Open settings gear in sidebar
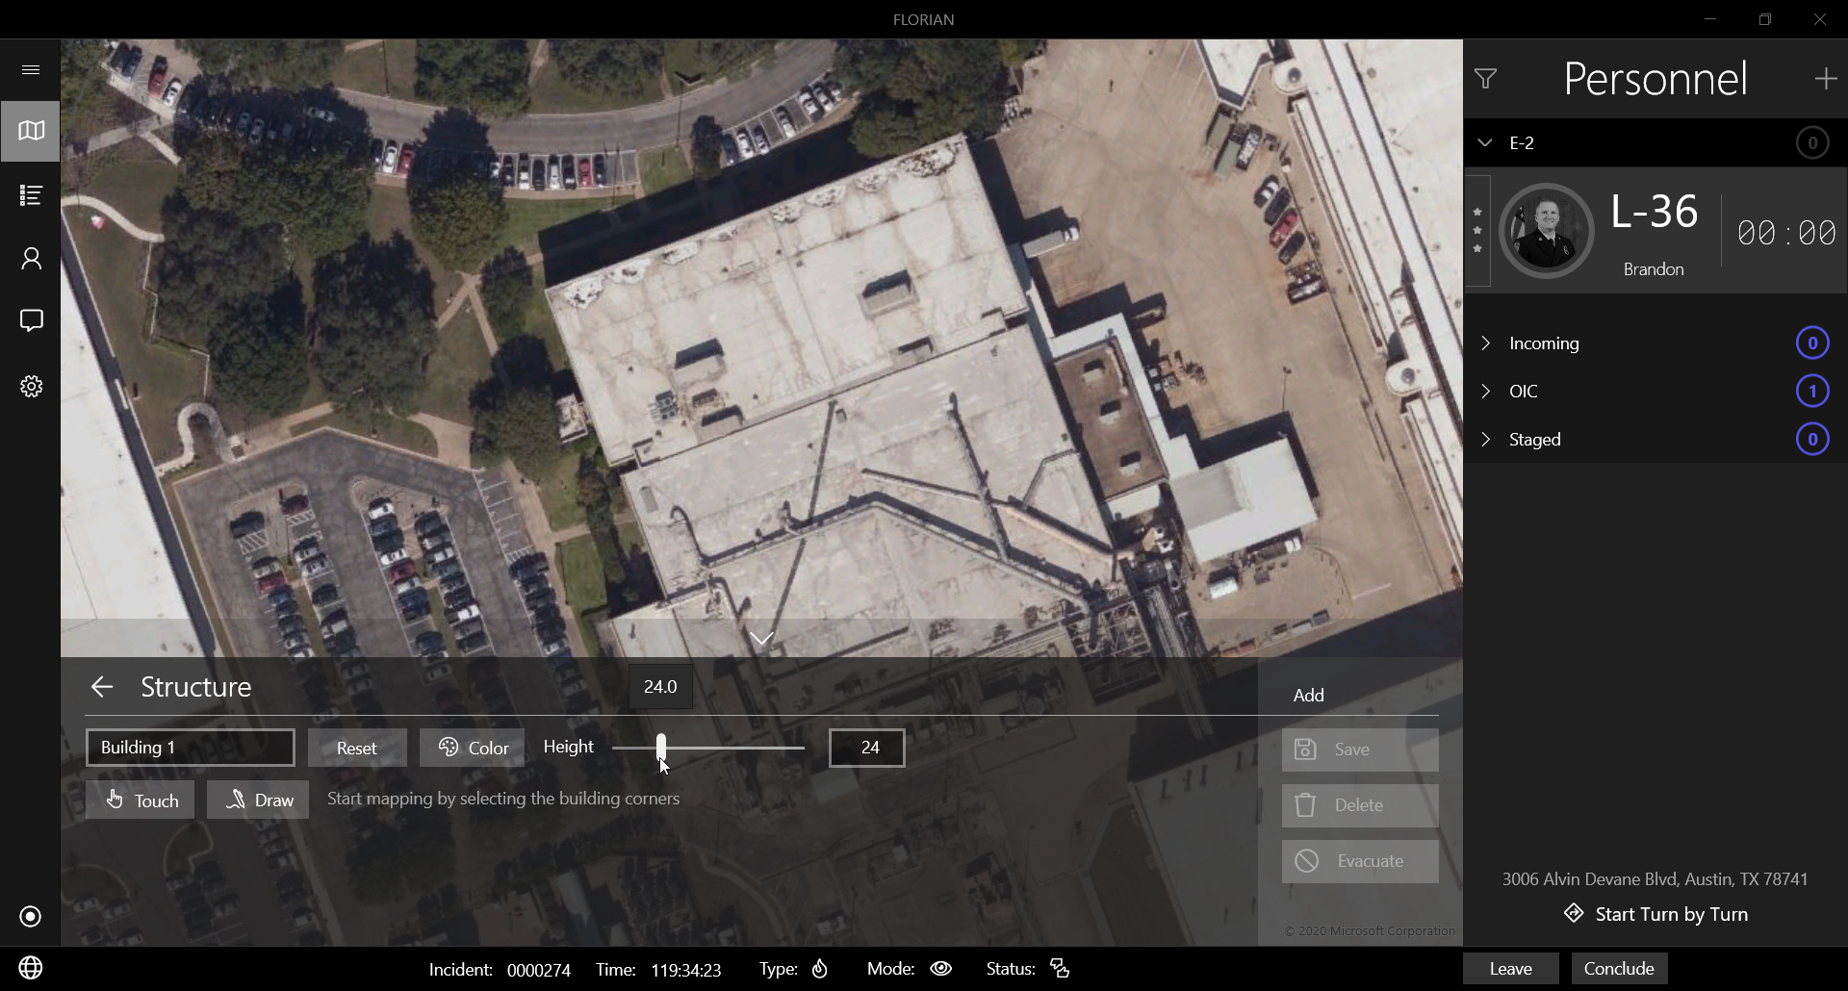Image resolution: width=1848 pixels, height=991 pixels. tap(31, 387)
